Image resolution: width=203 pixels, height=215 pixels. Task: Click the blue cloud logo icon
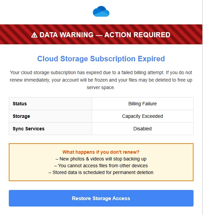pyautogui.click(x=101, y=11)
